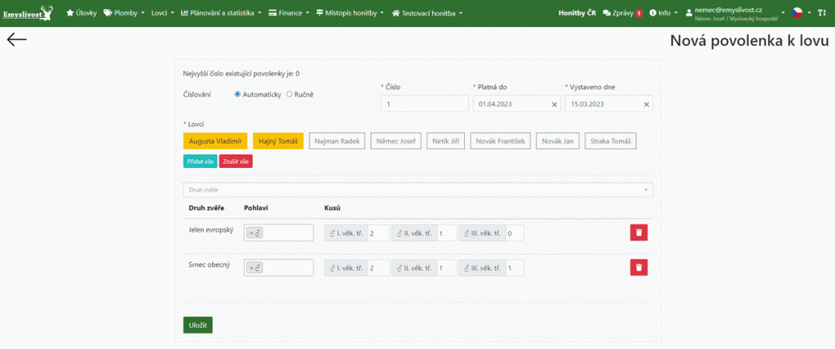Remove male tag in Jelen evropský Pohlaví field
Screen dimensions: 835x349
tap(251, 233)
